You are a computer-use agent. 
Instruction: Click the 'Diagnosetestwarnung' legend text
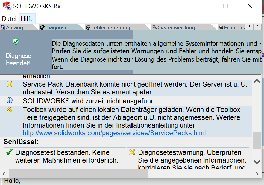(192, 159)
